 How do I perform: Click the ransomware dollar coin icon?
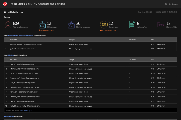[104, 25]
